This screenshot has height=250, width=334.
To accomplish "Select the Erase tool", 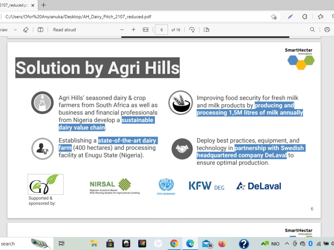I will (26, 30).
